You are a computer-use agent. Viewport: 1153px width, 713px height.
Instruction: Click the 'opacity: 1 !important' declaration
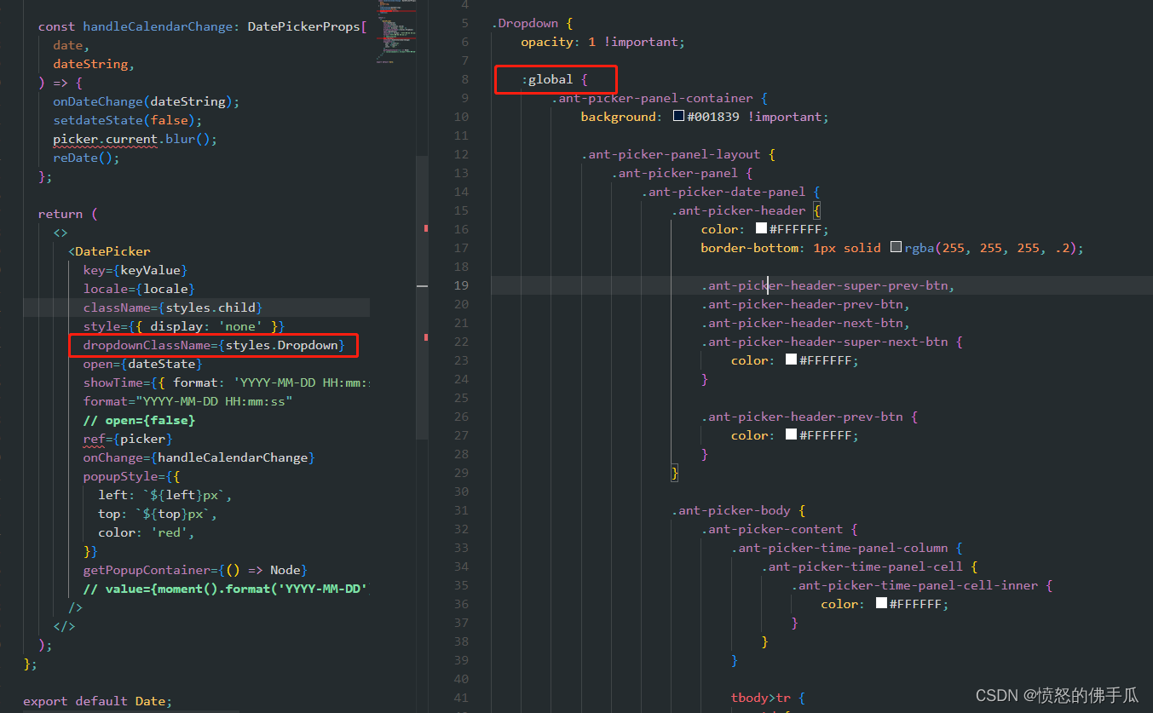click(x=602, y=42)
